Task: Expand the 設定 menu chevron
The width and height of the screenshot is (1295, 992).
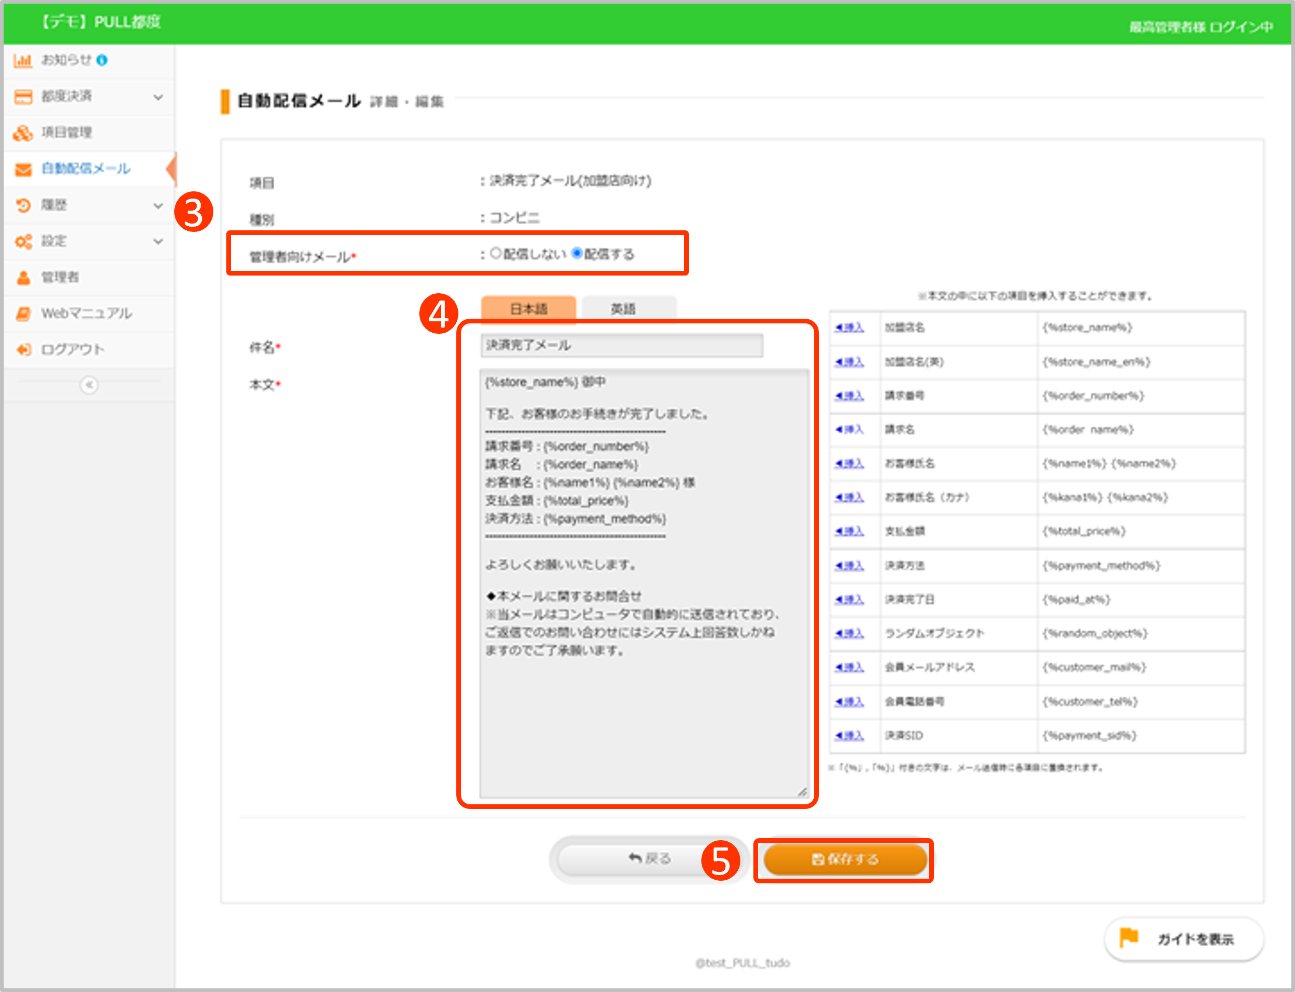Action: [x=158, y=242]
